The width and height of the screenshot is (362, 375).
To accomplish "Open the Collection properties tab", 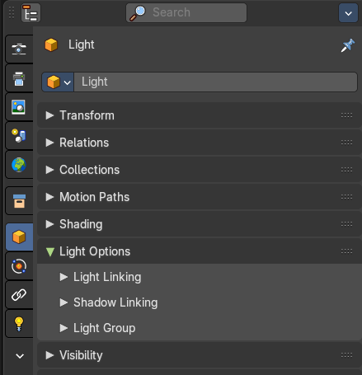I will [19, 201].
